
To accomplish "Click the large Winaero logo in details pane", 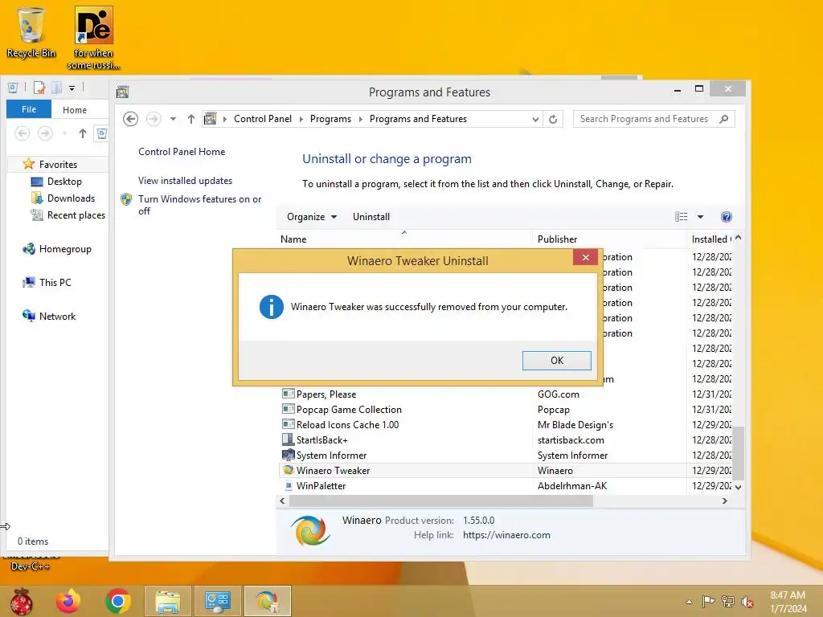I will pyautogui.click(x=311, y=530).
